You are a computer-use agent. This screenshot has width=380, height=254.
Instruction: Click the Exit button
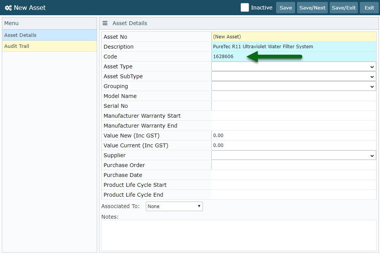coord(369,8)
